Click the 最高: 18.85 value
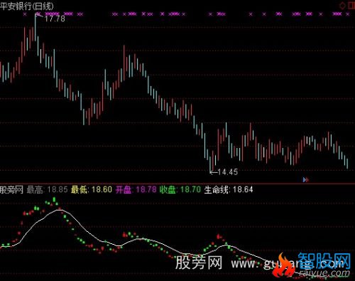The width and height of the screenshot is (355, 281). click(x=47, y=190)
